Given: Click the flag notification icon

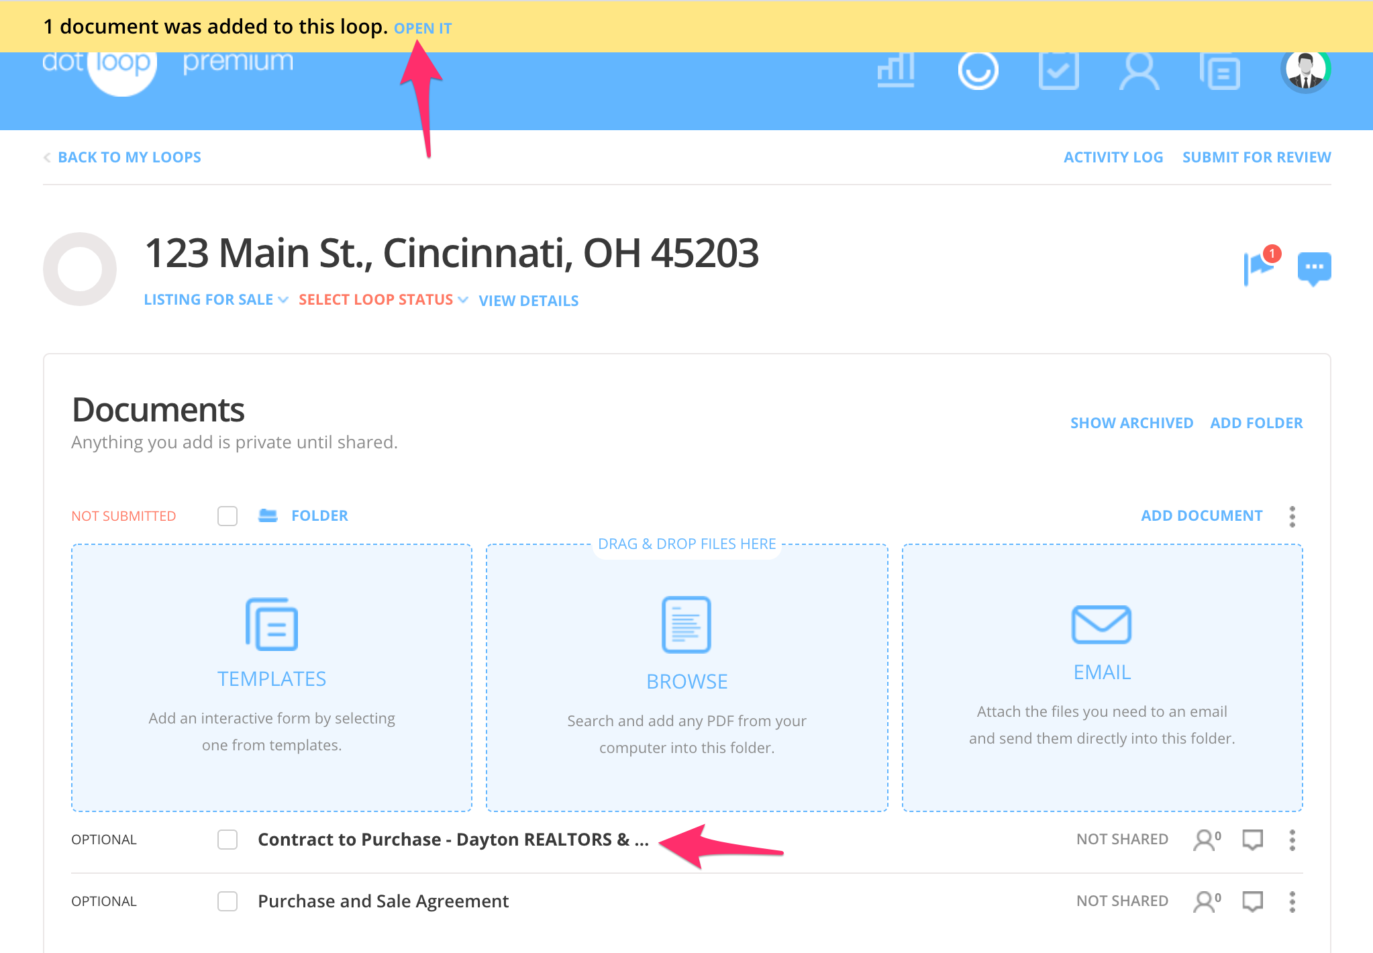Looking at the screenshot, I should [x=1258, y=267].
